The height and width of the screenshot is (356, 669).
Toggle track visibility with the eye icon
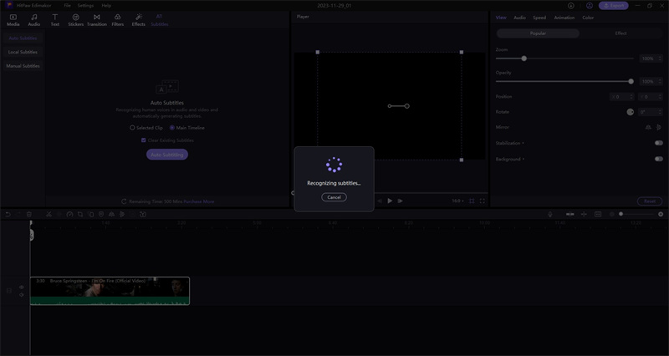tap(22, 287)
